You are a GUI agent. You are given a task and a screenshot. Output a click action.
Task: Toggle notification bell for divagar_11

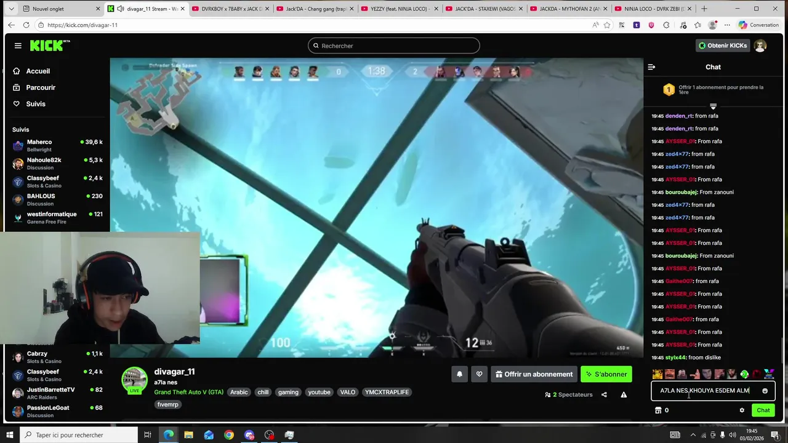[x=459, y=374]
